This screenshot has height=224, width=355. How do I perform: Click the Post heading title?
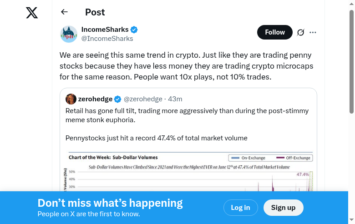95,12
